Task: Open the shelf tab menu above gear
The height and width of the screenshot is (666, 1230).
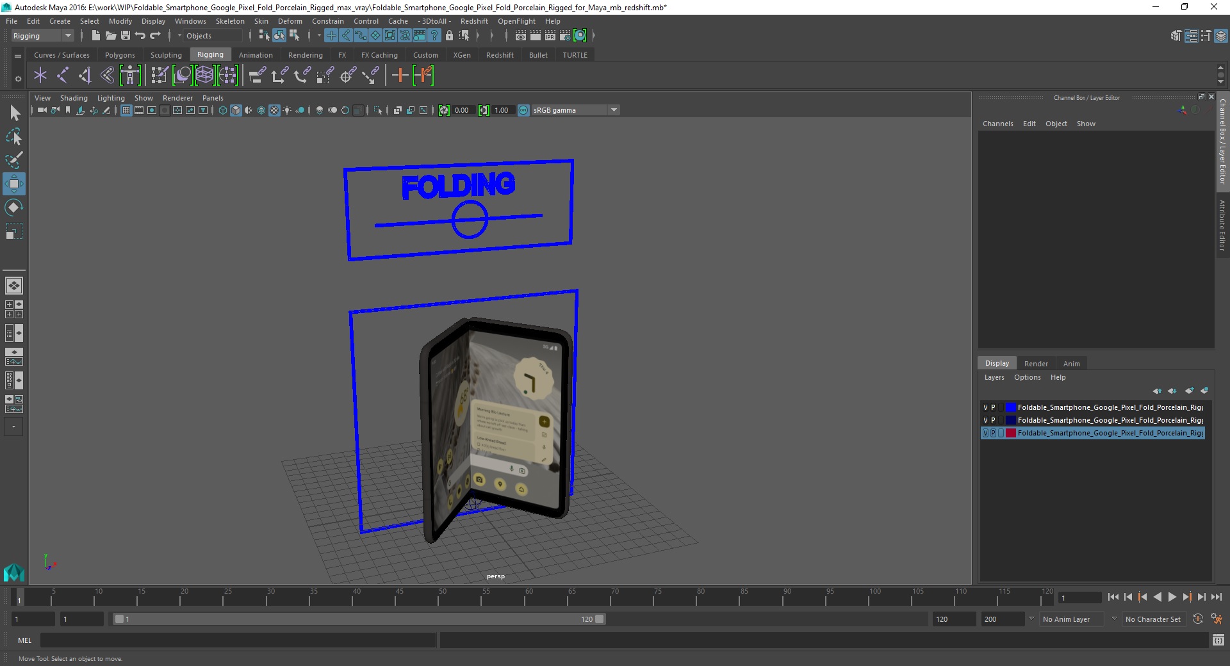Action: [x=18, y=56]
